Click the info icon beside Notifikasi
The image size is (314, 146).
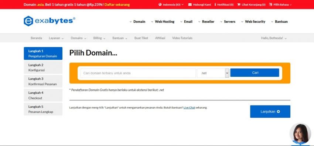215,4
